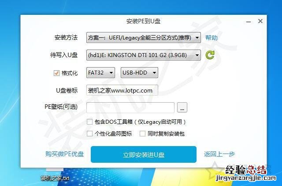Screen dimensions: 282x186
Task: Open the 安装方法 scheme dropdown
Action: pyautogui.click(x=144, y=38)
